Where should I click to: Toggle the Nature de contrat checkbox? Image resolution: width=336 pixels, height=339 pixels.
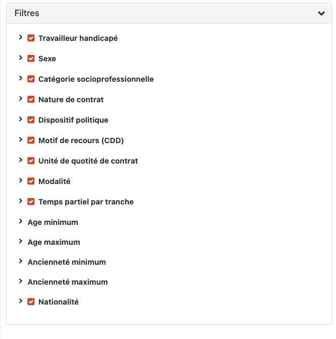point(31,100)
